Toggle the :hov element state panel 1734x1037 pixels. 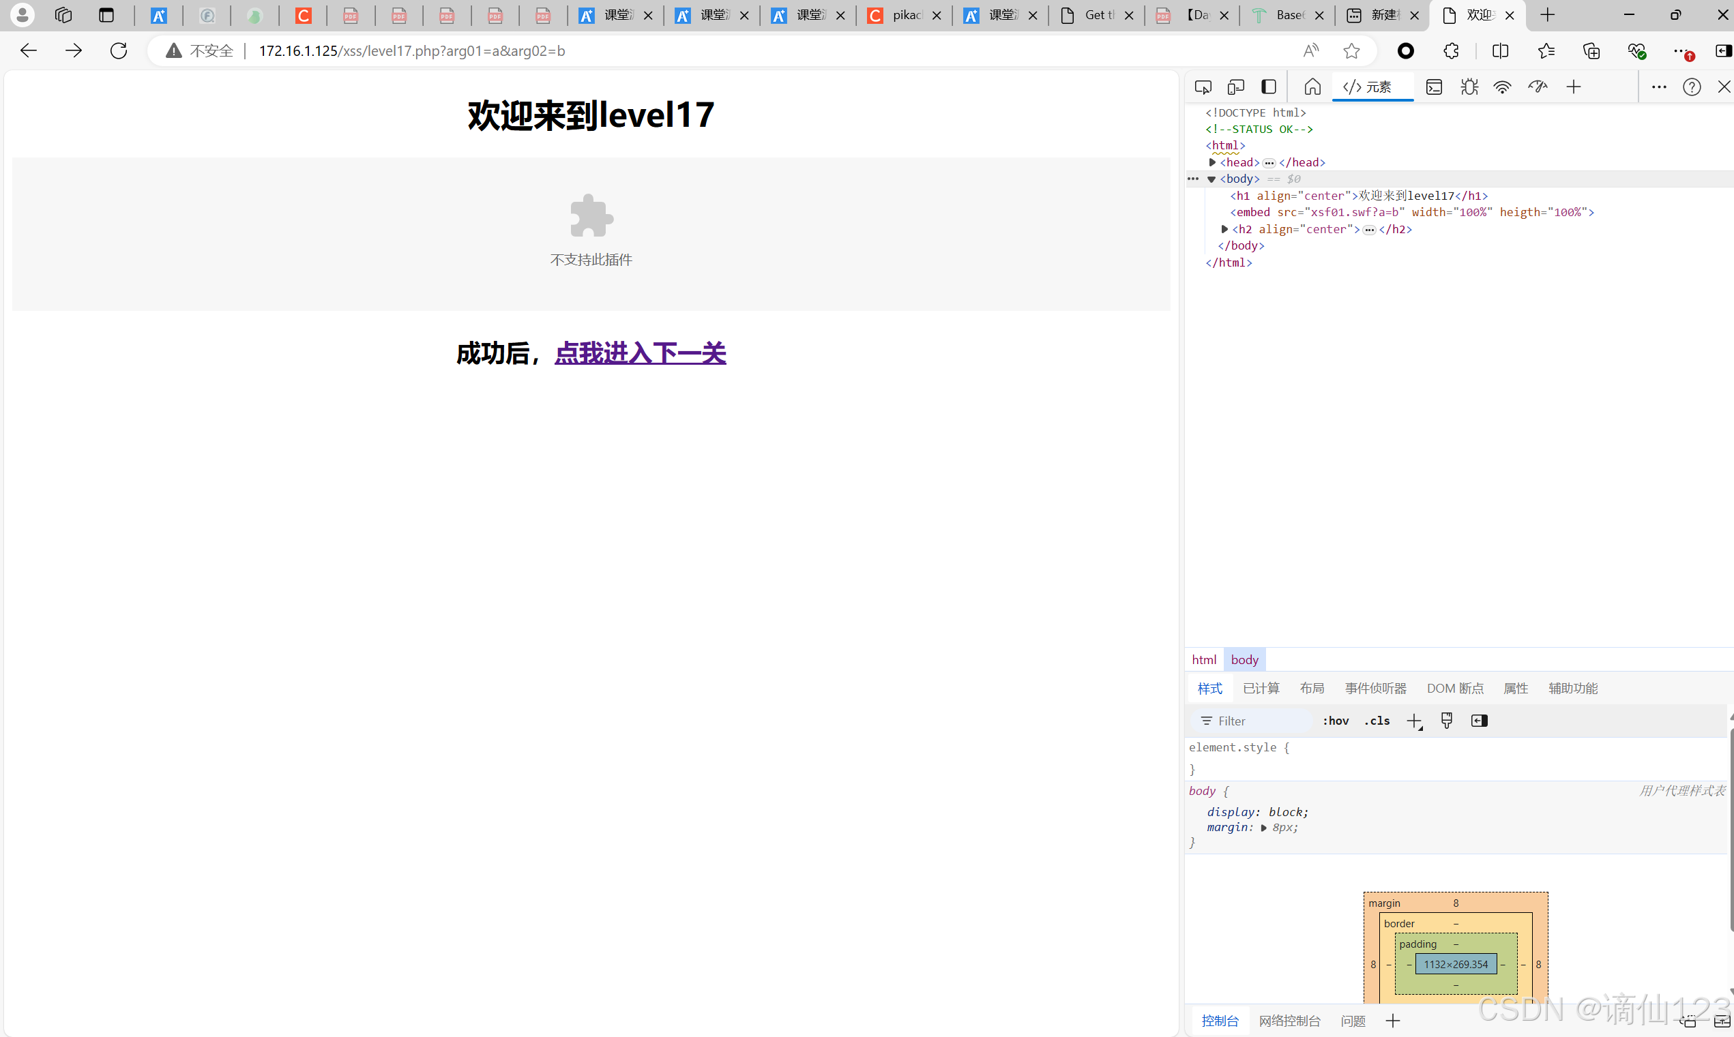[1336, 721]
